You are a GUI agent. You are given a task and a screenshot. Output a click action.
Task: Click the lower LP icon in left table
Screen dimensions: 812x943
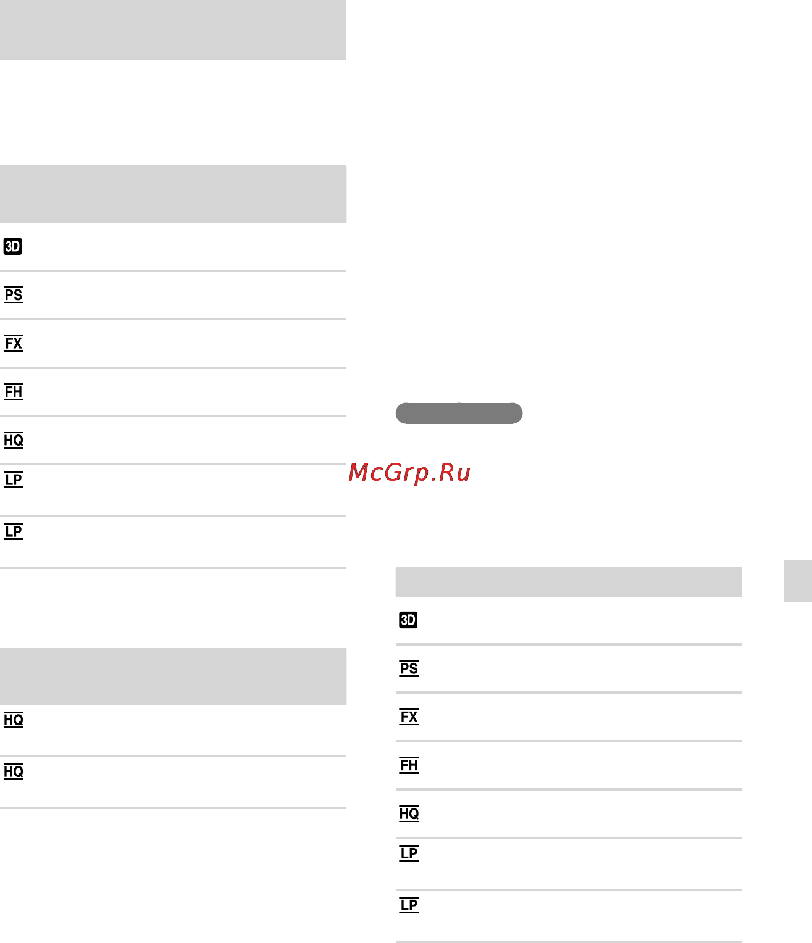click(14, 532)
